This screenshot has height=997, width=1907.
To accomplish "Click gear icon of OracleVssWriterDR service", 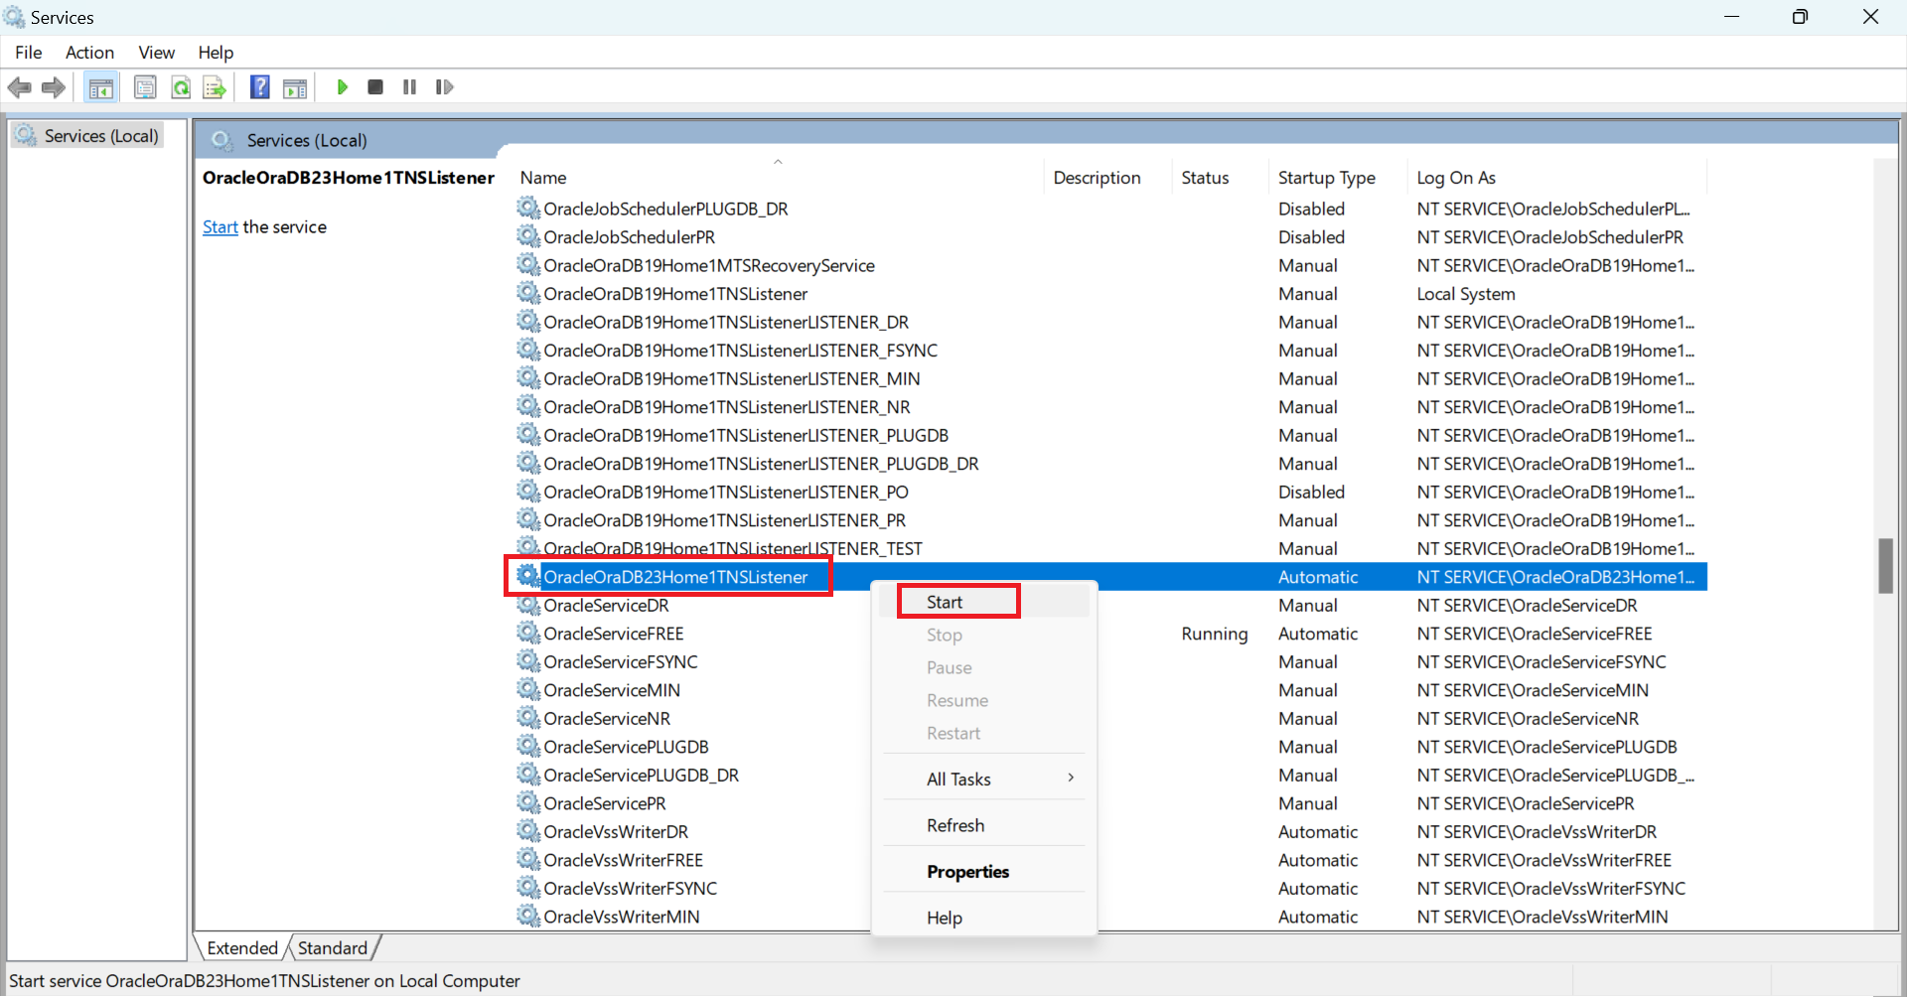I will (528, 831).
